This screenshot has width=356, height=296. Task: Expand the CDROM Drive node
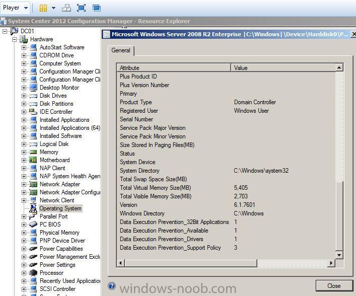(x=24, y=55)
